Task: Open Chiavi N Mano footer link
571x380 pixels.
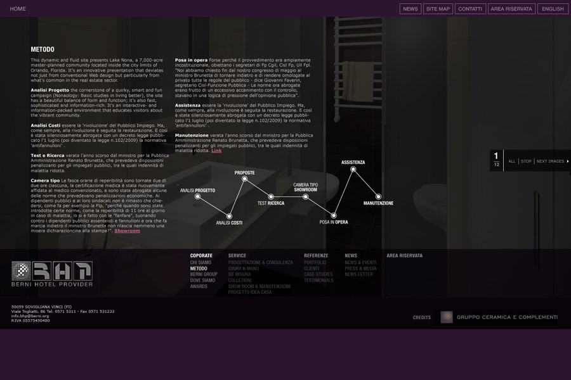Action: (243, 269)
